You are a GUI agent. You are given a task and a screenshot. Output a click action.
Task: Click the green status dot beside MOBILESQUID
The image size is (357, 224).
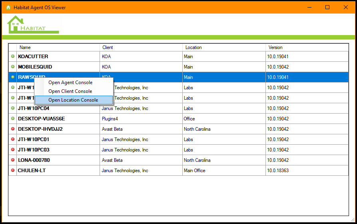tap(13, 67)
